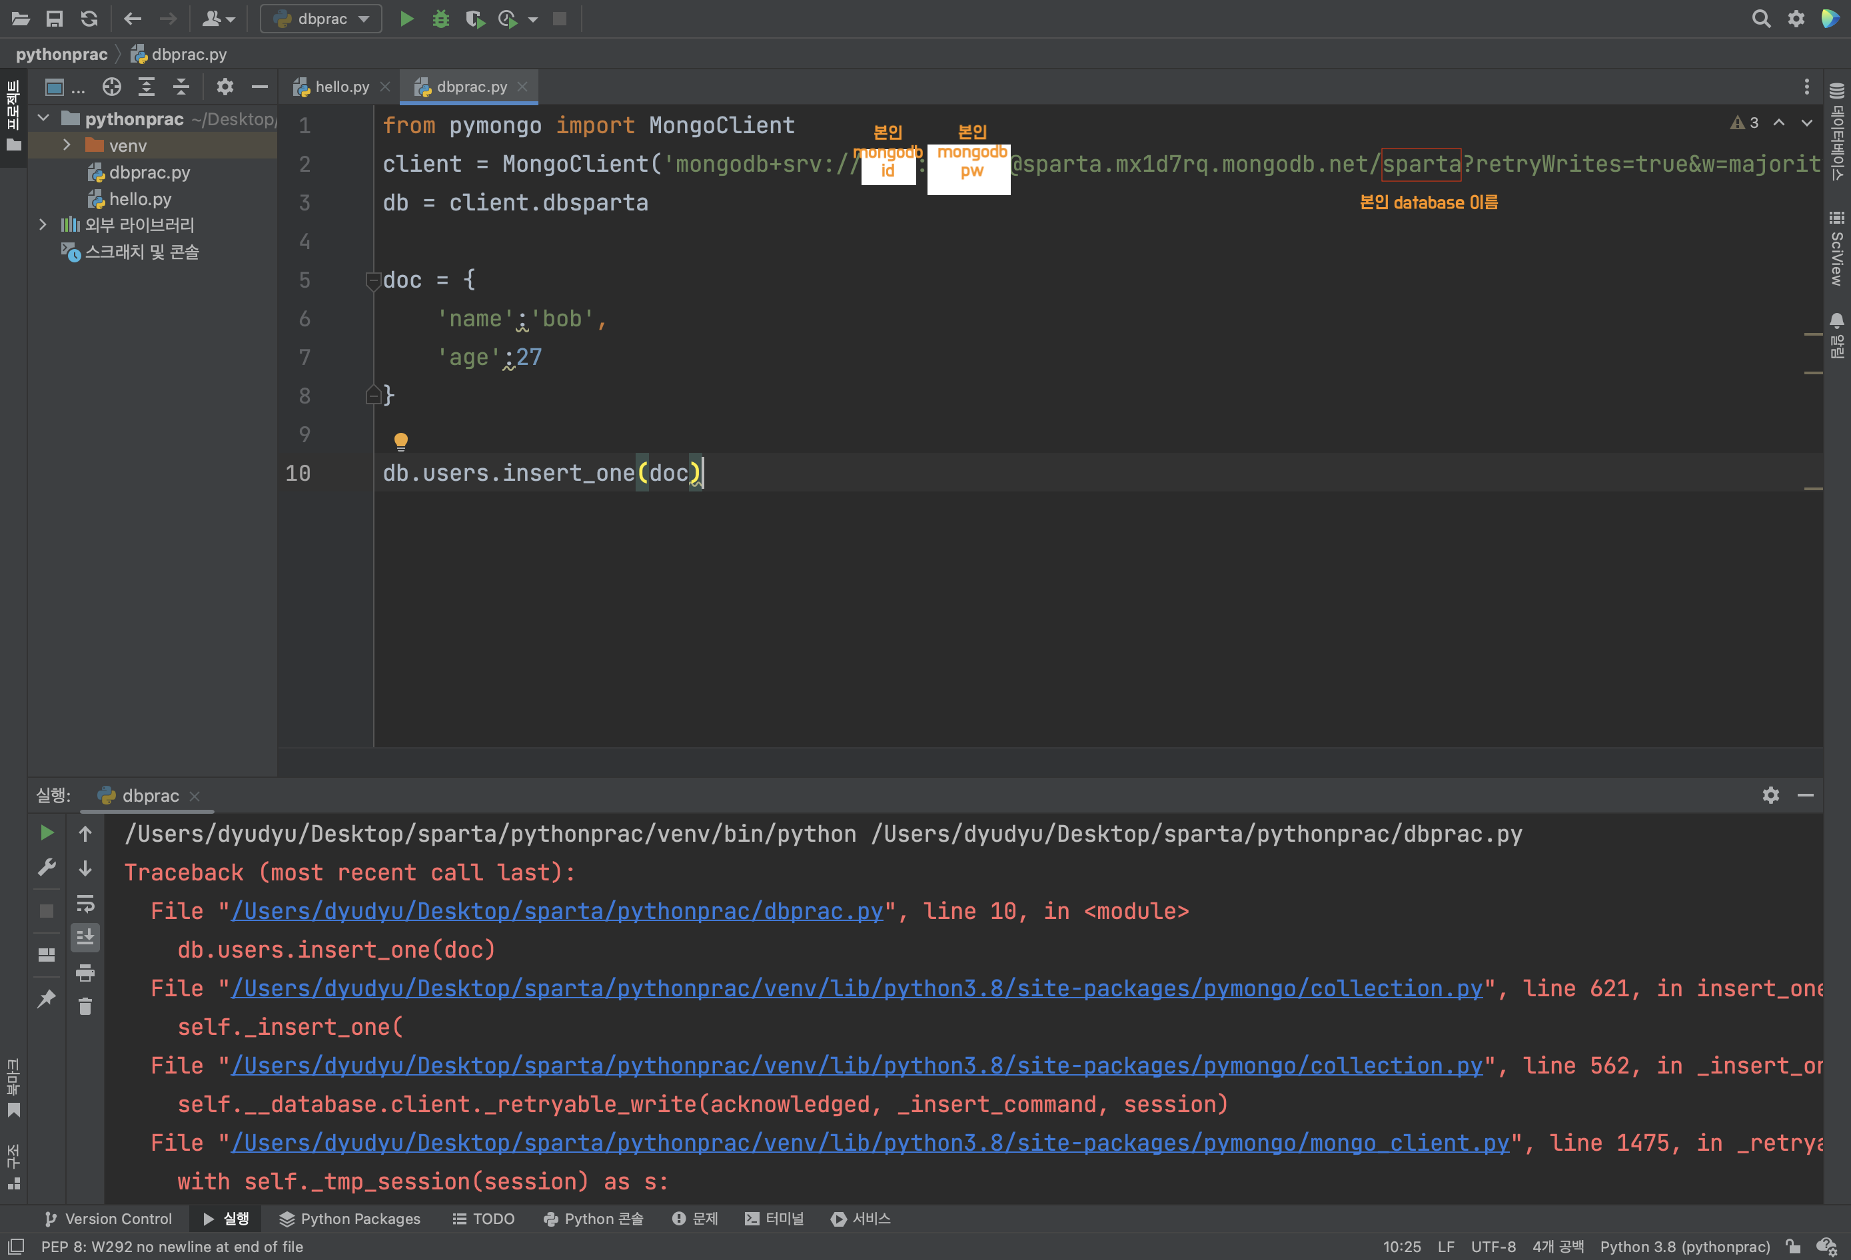This screenshot has height=1260, width=1851.
Task: Run the dbprac configuration with the green play button
Action: click(406, 18)
